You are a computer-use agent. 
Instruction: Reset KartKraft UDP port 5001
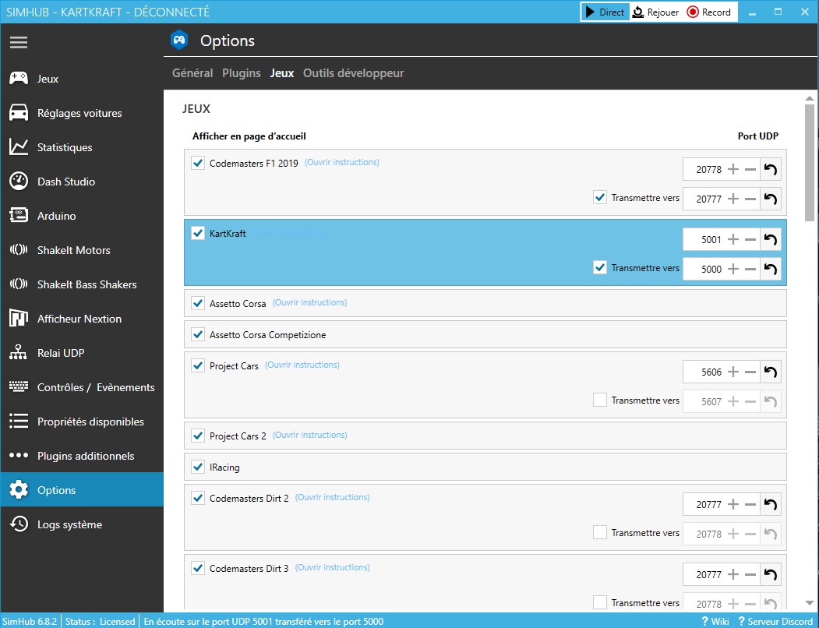tap(771, 239)
